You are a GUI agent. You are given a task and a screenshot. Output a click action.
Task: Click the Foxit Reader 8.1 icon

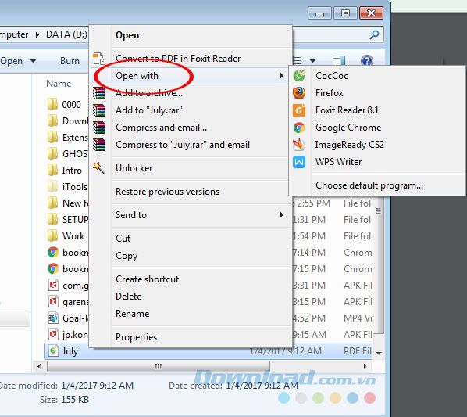coord(299,110)
